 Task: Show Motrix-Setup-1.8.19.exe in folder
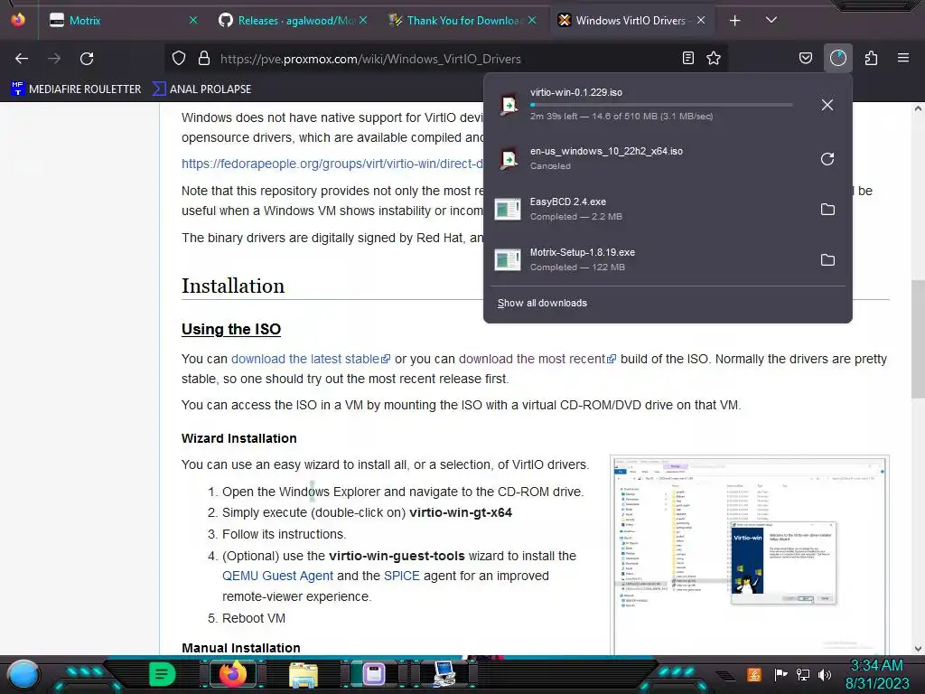[827, 259]
